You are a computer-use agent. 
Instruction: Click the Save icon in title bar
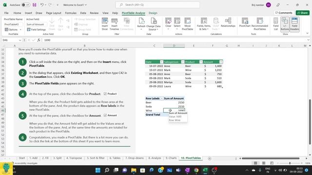[x=35, y=5]
